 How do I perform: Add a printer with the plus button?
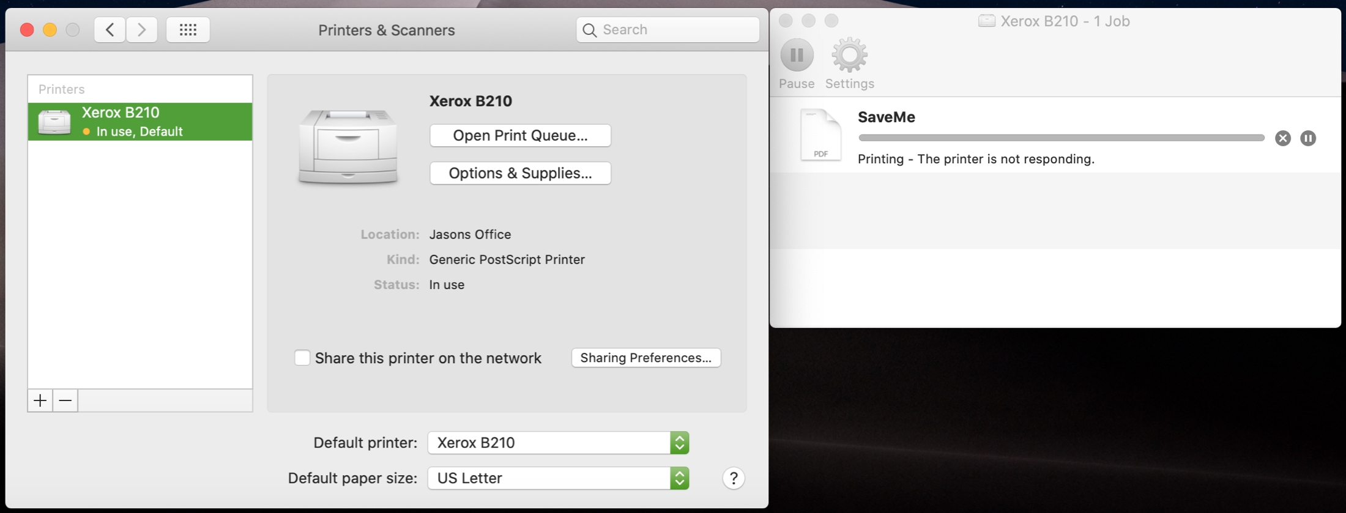coord(40,400)
